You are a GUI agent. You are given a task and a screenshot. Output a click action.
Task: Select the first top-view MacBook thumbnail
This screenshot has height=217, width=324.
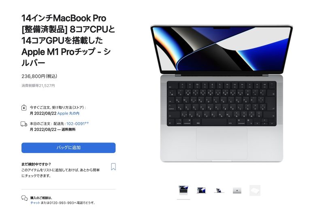click(183, 190)
